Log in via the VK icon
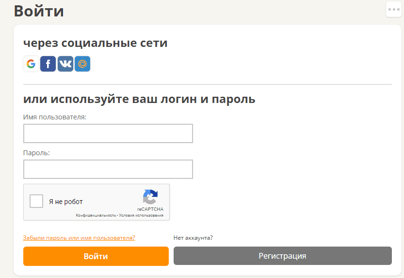This screenshot has width=404, height=278. click(x=65, y=64)
